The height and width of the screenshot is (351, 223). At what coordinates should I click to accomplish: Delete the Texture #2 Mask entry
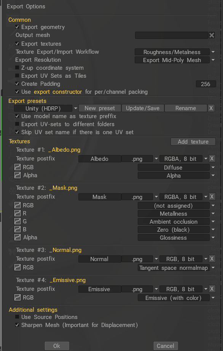point(212,197)
